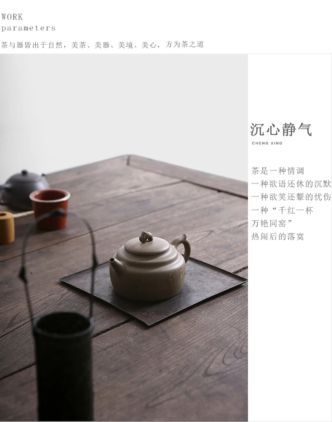Viewport: 332px width, 422px height.
Task: Click the 一种欲语还休的沉默 line
Action: click(291, 184)
